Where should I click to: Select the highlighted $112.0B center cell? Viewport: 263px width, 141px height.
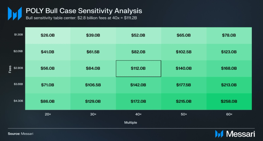[x=138, y=69]
